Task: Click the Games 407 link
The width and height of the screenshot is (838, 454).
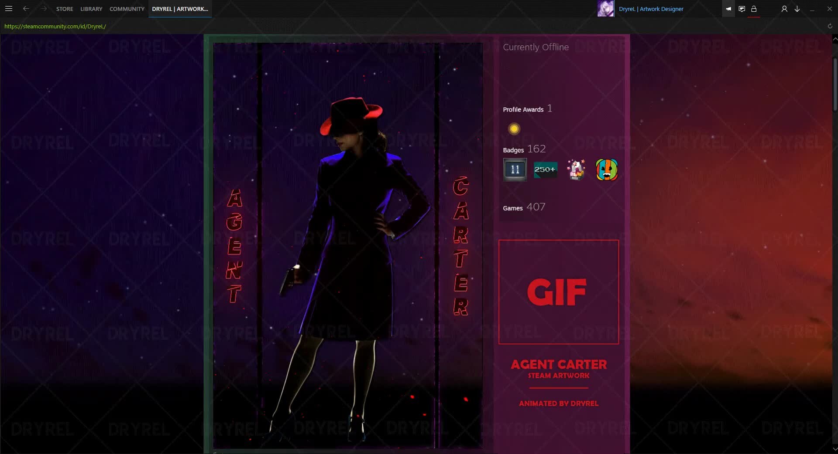Action: tap(524, 207)
